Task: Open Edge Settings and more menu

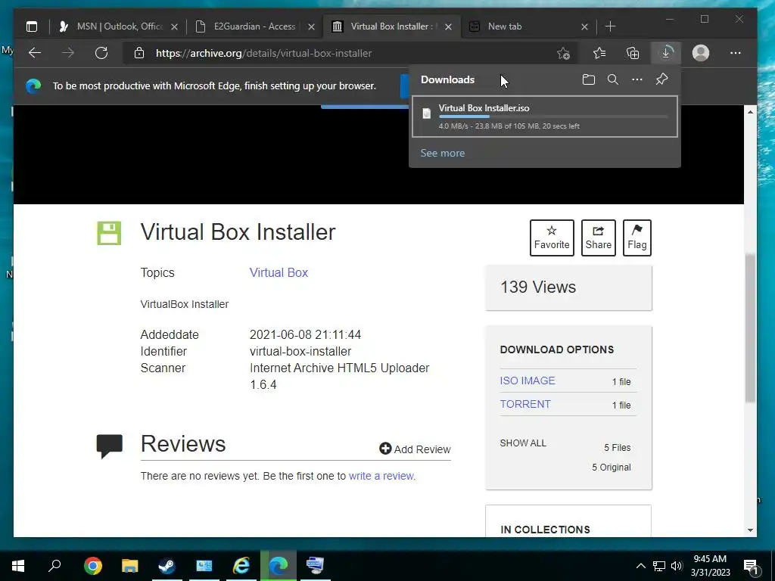Action: (736, 53)
